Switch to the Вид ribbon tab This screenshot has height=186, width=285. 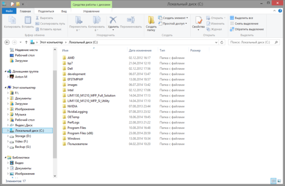pos(64,11)
